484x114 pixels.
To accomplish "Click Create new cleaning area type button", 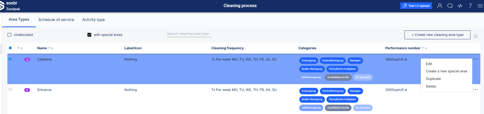I will [x=438, y=35].
